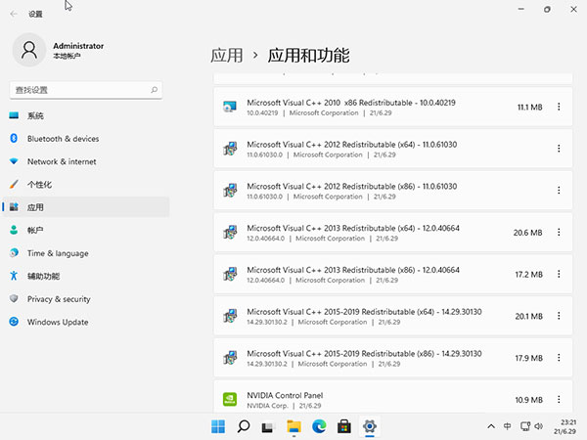Click the 10.9 MB size value
Viewport: 587px width, 440px height.
528,400
